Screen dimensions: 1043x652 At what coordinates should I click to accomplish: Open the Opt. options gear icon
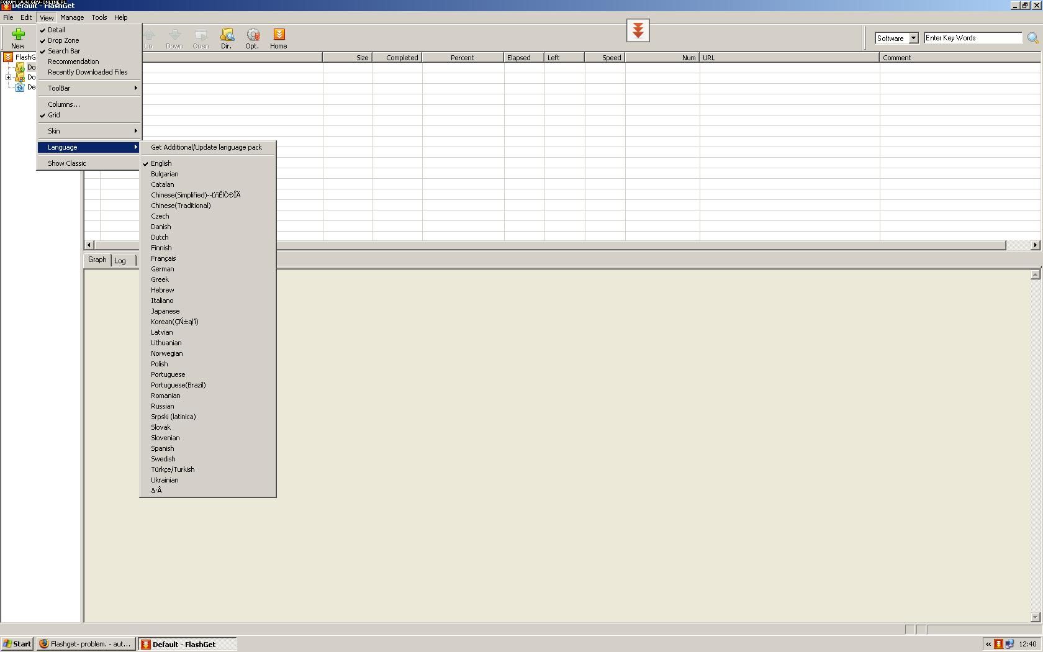click(252, 35)
